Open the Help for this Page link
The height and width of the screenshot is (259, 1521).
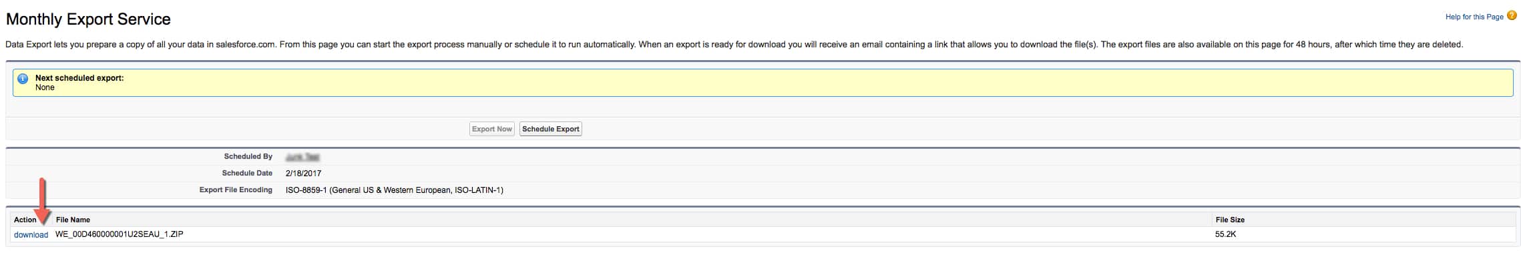point(1474,17)
